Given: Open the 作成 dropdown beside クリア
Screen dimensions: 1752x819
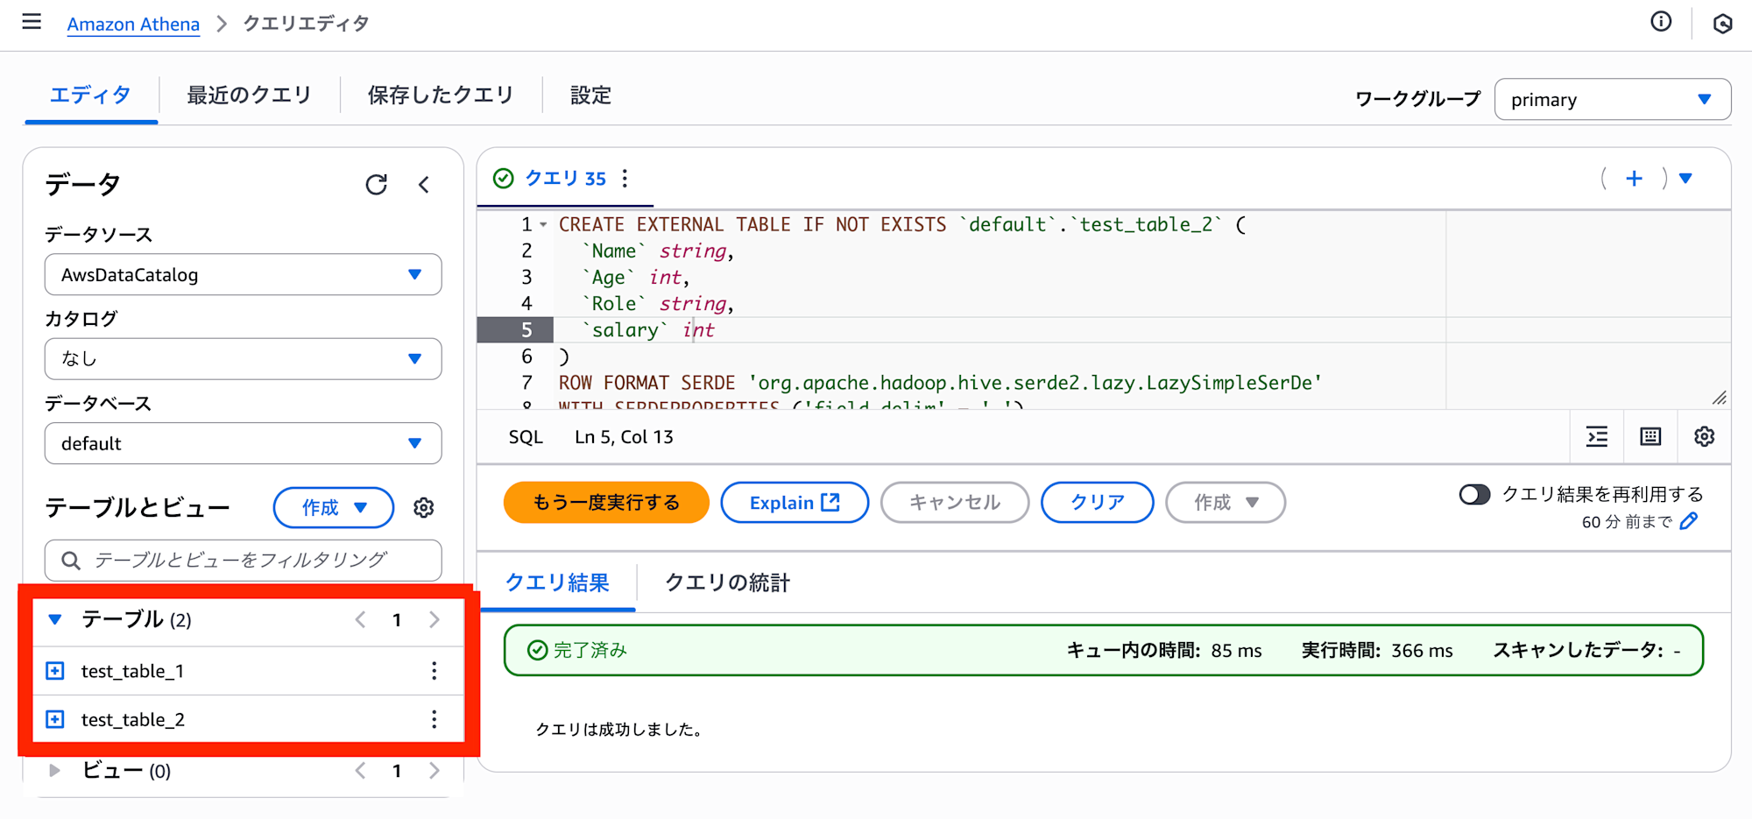Looking at the screenshot, I should click(1226, 503).
